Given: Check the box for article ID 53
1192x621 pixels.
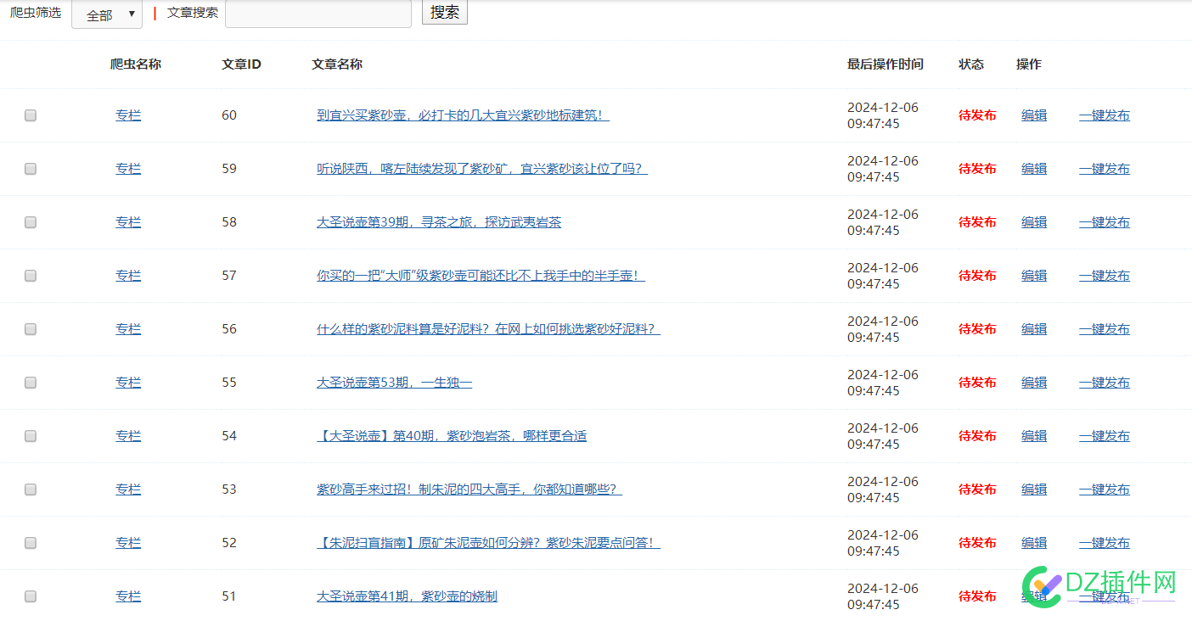Looking at the screenshot, I should [x=31, y=490].
